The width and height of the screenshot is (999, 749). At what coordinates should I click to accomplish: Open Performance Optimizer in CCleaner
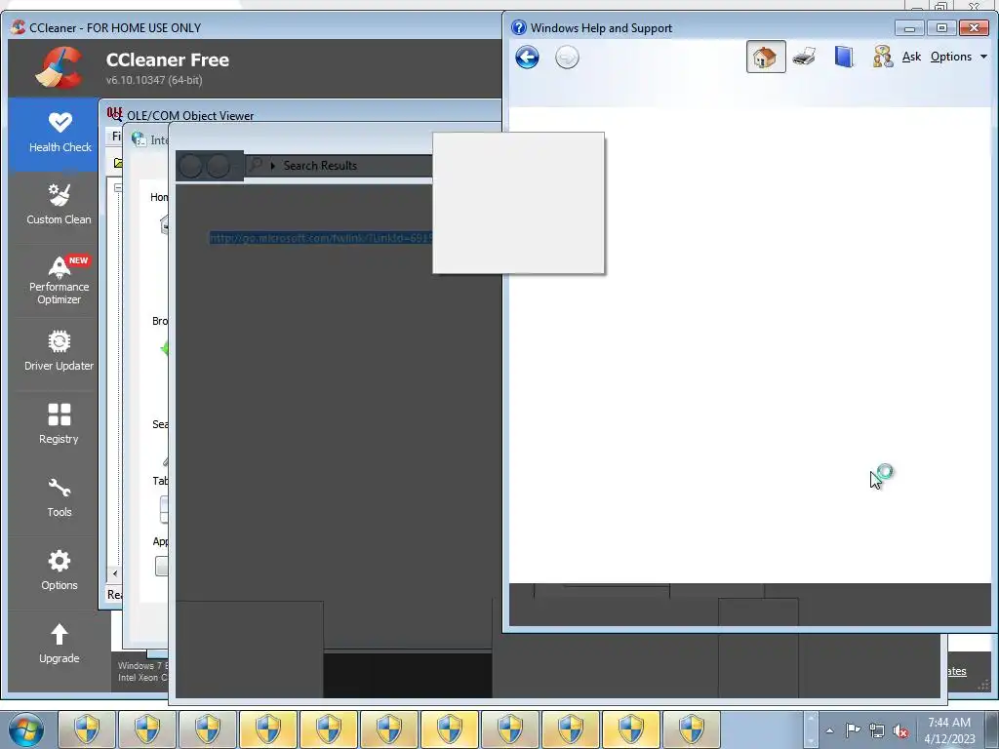[60, 279]
